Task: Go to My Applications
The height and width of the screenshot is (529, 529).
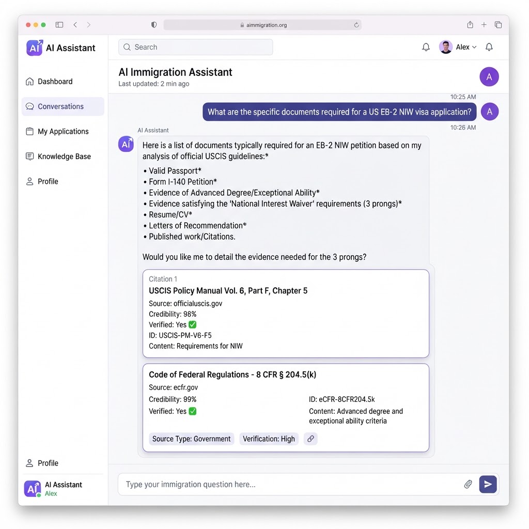Action: pyautogui.click(x=63, y=131)
